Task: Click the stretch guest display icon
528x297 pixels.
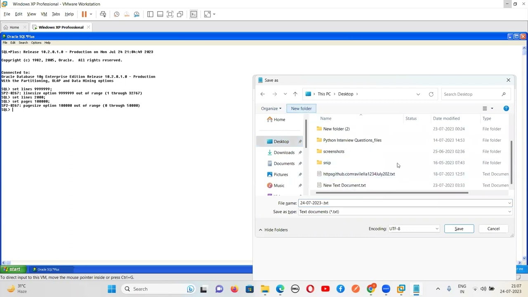Action: pos(207,14)
